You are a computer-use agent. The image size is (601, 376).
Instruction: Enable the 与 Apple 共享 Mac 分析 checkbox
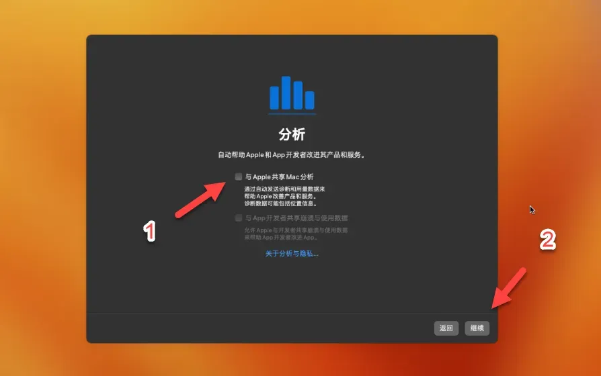point(239,177)
